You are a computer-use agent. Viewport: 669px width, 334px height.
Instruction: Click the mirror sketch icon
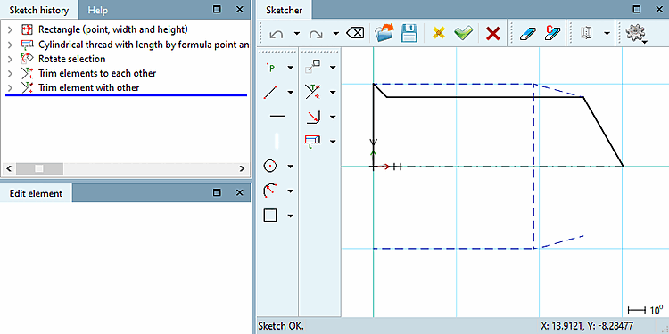click(587, 33)
